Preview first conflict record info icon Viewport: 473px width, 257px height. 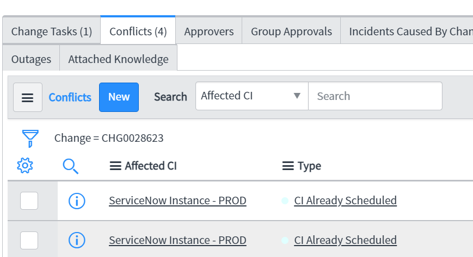tap(77, 201)
